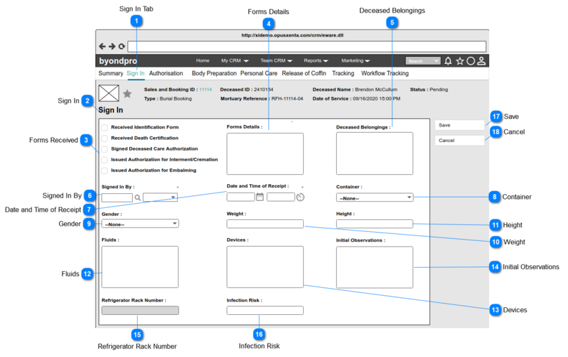Screen dimensions: 568x357
Task: Open the My CRM menu
Action: click(x=235, y=61)
